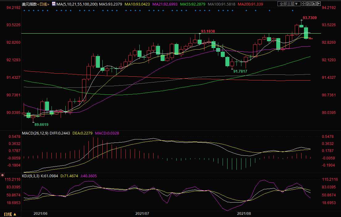Click the 2021/07 date label on time axis
Screen dimensions: 341x217
pos(142,213)
